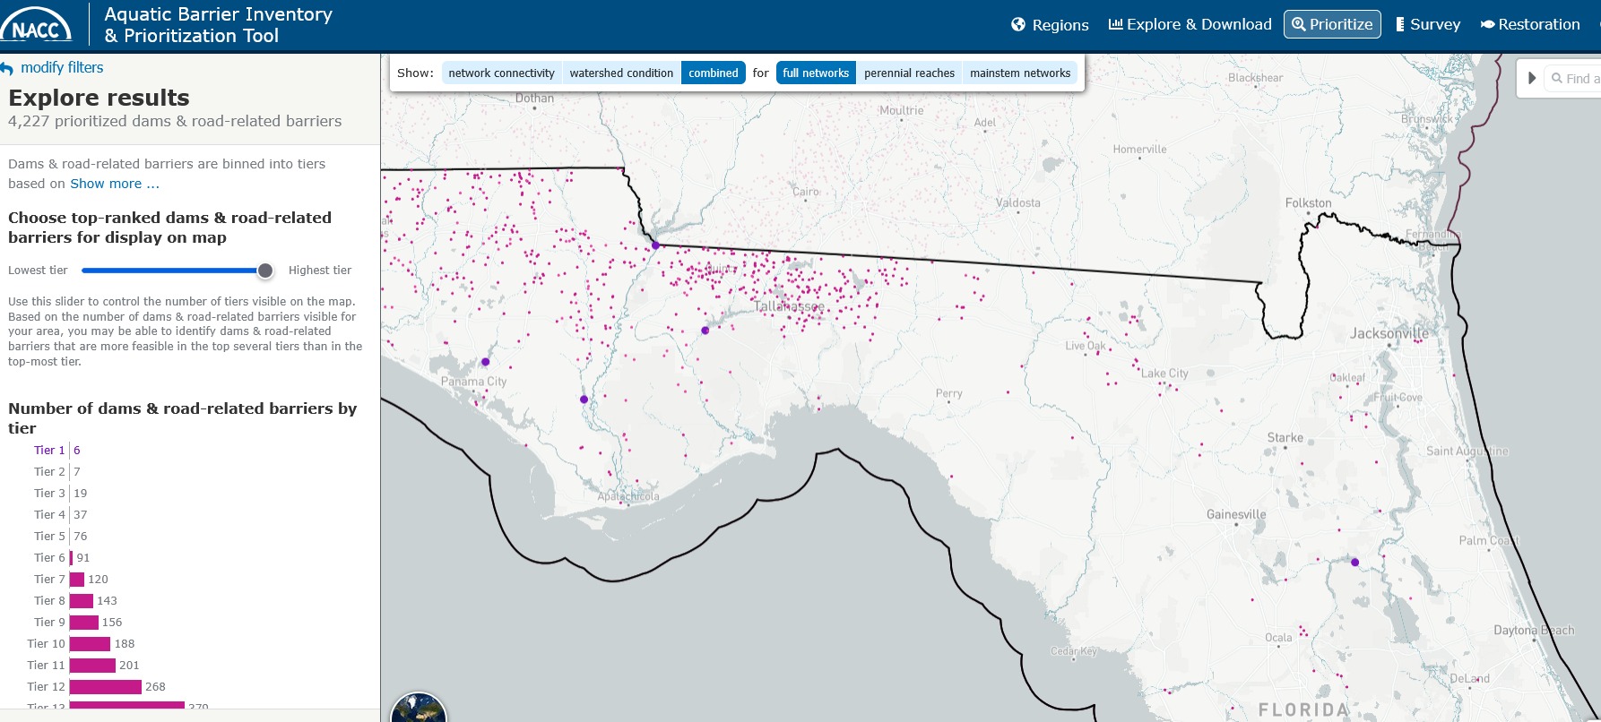This screenshot has height=722, width=1601.
Task: Click the chart icon beside Explore & Download
Action: click(1116, 24)
